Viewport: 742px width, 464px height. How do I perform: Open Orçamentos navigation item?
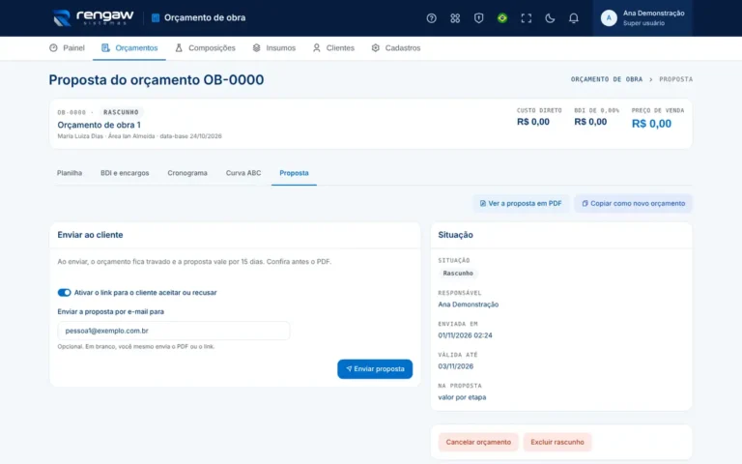pyautogui.click(x=129, y=47)
